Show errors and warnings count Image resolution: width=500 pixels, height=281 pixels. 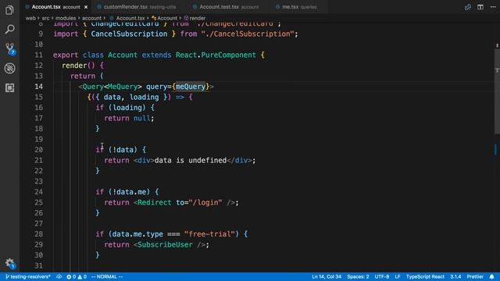[x=77, y=276]
